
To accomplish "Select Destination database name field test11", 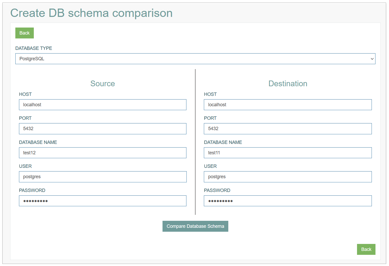I will (x=288, y=153).
